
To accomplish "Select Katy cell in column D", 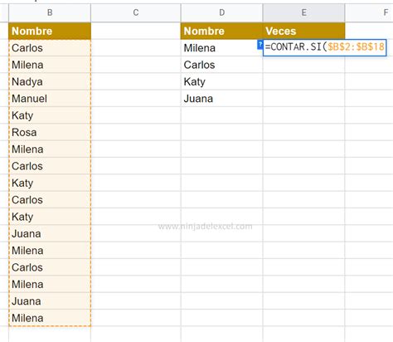I will click(x=221, y=81).
